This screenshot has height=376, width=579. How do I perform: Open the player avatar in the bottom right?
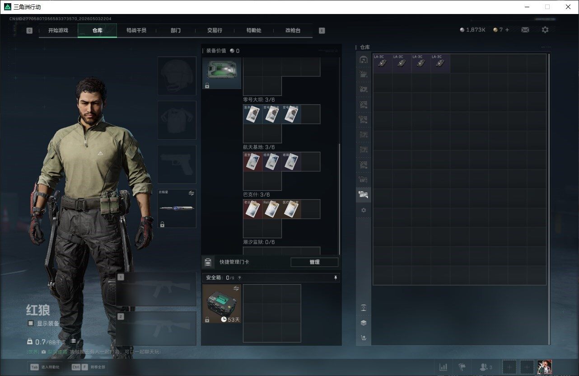pos(545,367)
